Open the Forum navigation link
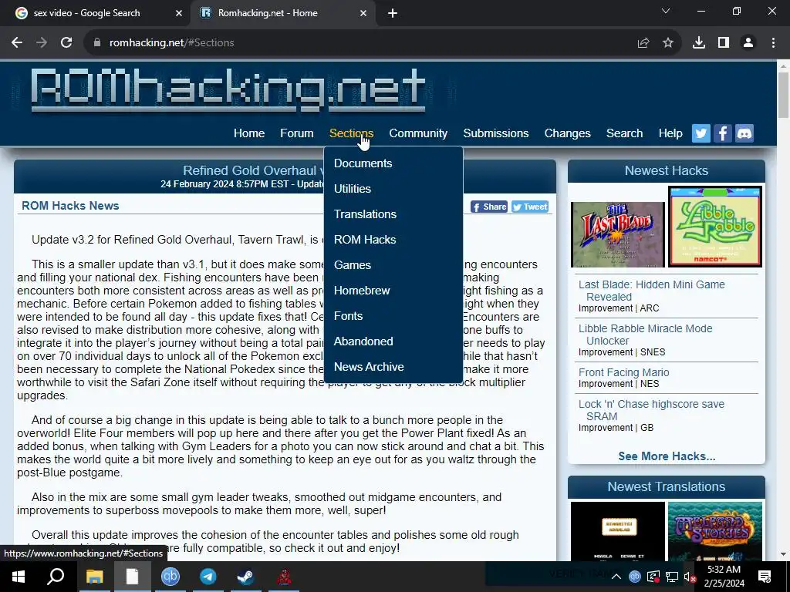Viewport: 790px width, 592px height. pyautogui.click(x=297, y=133)
